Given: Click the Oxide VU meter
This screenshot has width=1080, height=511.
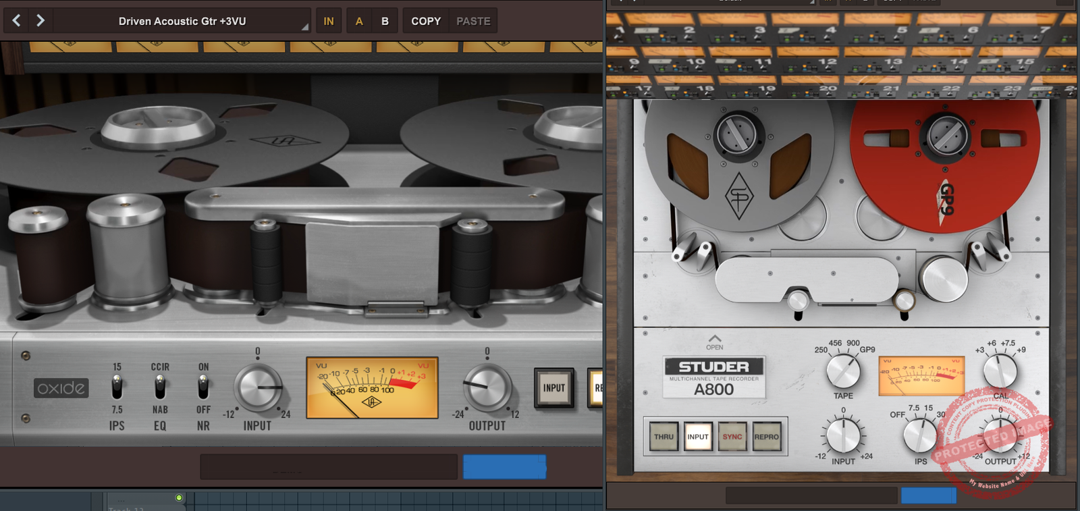Looking at the screenshot, I should tap(372, 387).
